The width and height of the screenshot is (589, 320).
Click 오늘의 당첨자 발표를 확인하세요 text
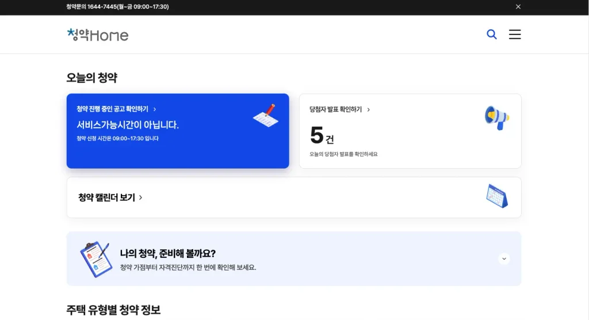[343, 154]
